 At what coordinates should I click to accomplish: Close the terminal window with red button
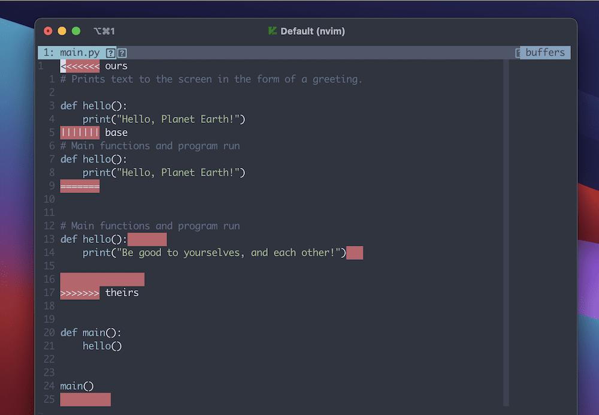tap(48, 31)
